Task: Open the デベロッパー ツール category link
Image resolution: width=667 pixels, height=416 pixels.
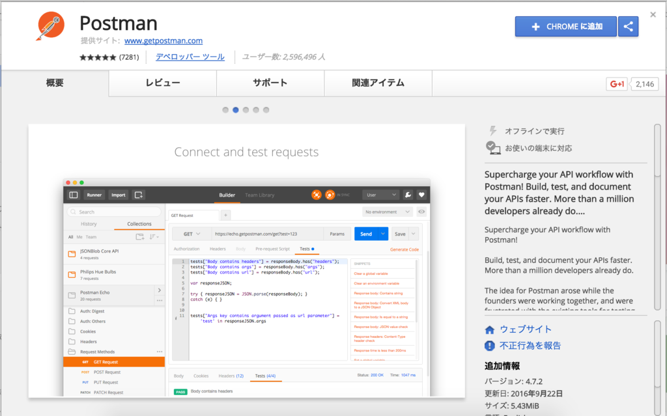Action: pos(190,57)
